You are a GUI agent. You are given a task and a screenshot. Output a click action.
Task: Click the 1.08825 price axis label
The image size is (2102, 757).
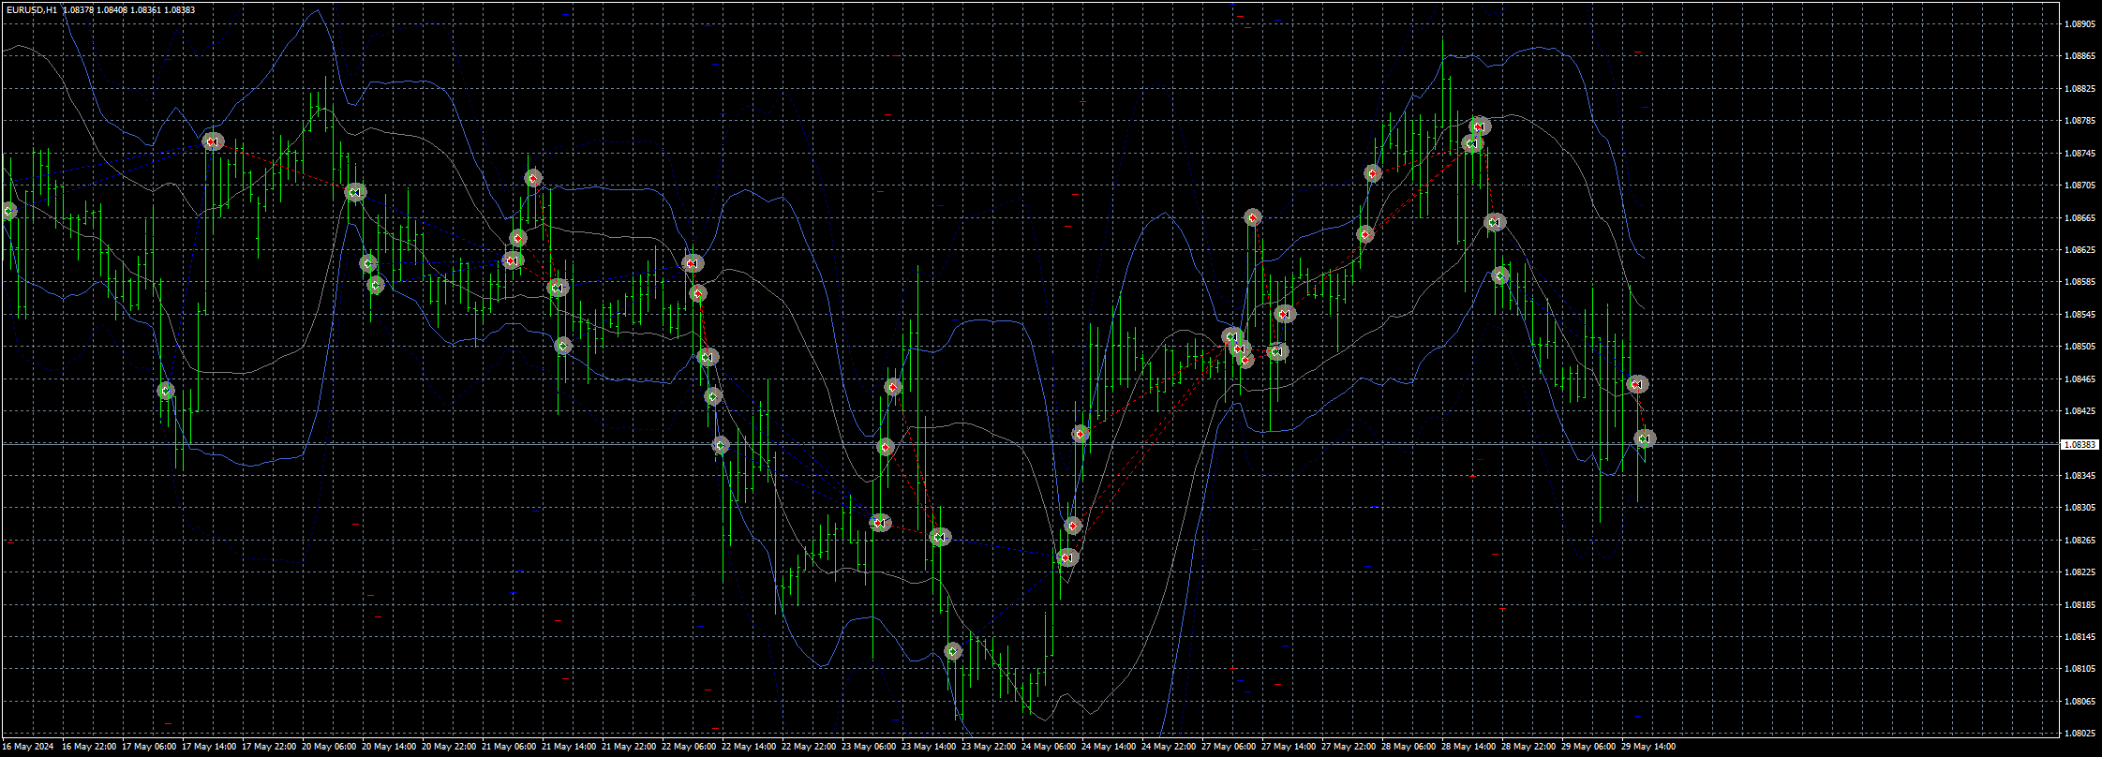[2080, 89]
